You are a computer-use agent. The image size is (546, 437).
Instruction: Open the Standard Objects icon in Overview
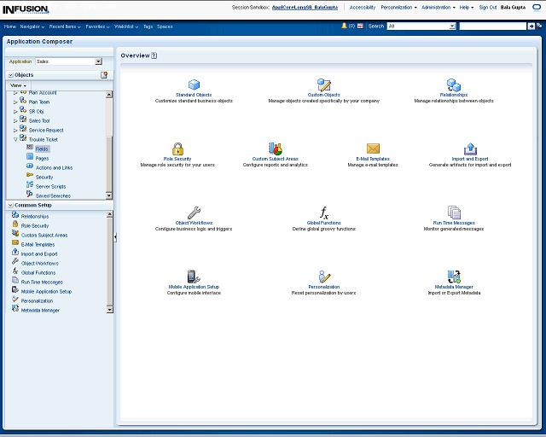point(194,84)
